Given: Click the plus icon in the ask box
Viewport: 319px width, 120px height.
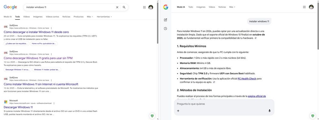Looking at the screenshot, I should click(x=178, y=111).
